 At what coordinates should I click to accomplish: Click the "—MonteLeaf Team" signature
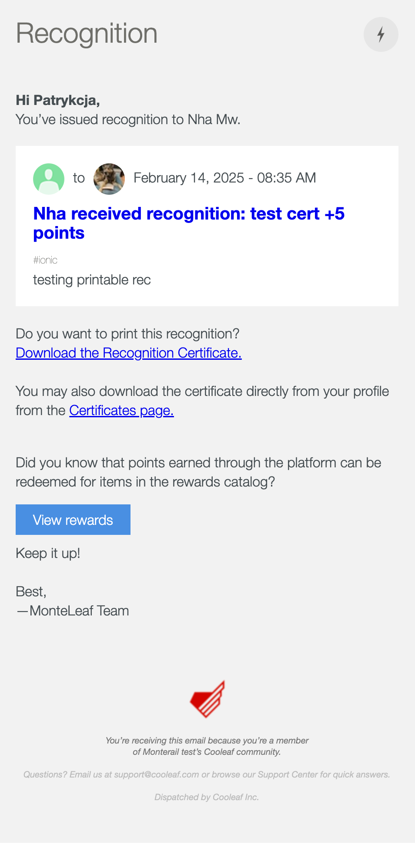[x=73, y=611]
